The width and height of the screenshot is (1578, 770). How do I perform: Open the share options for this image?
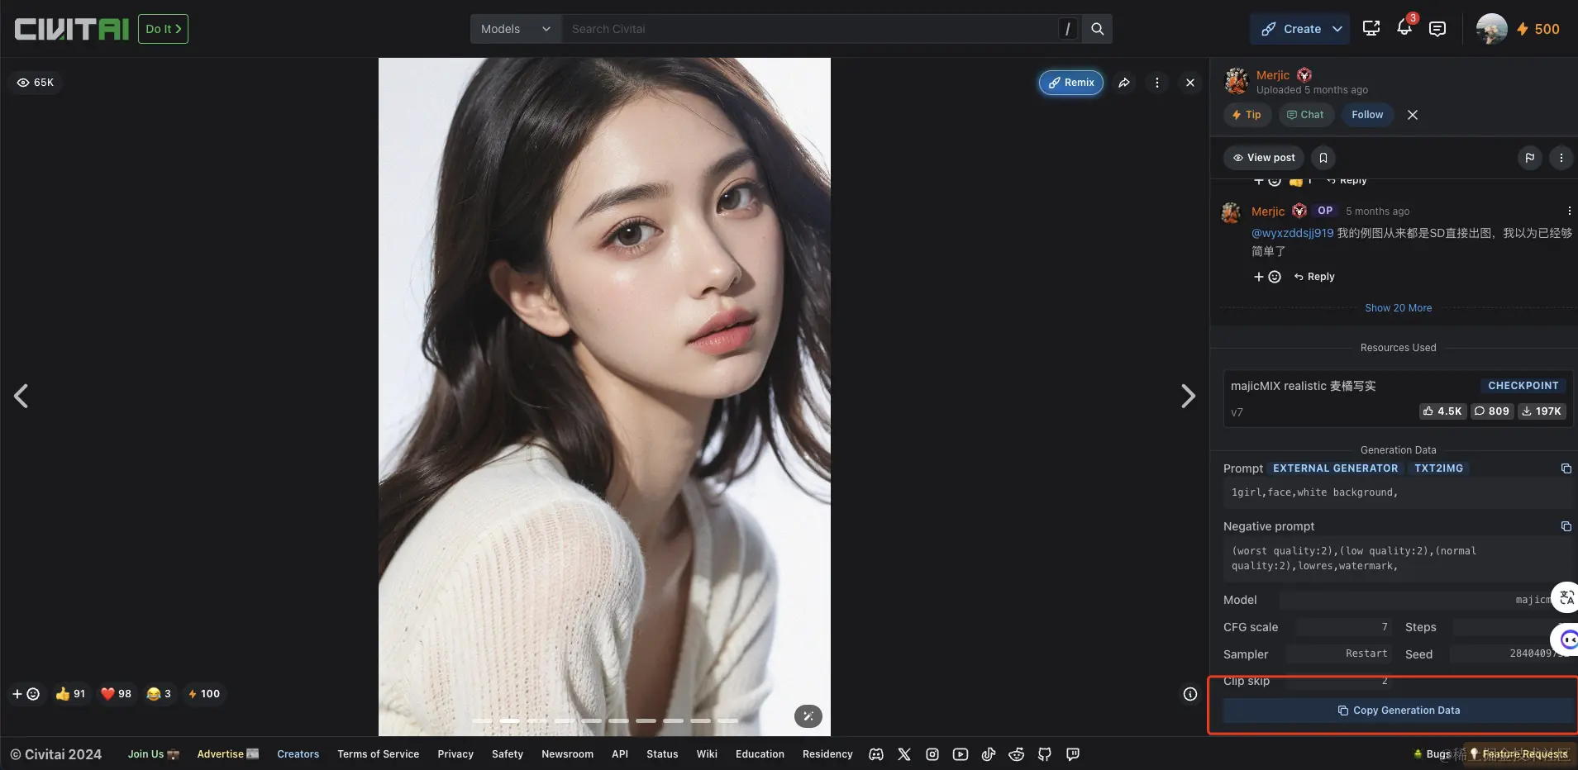pyautogui.click(x=1123, y=83)
